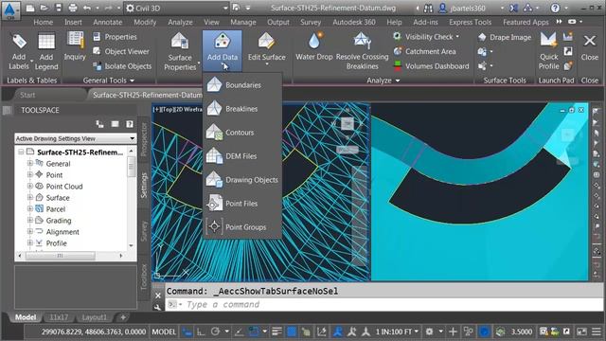This screenshot has width=606, height=341.
Task: Expand the Surface tree node
Action: coord(29,198)
